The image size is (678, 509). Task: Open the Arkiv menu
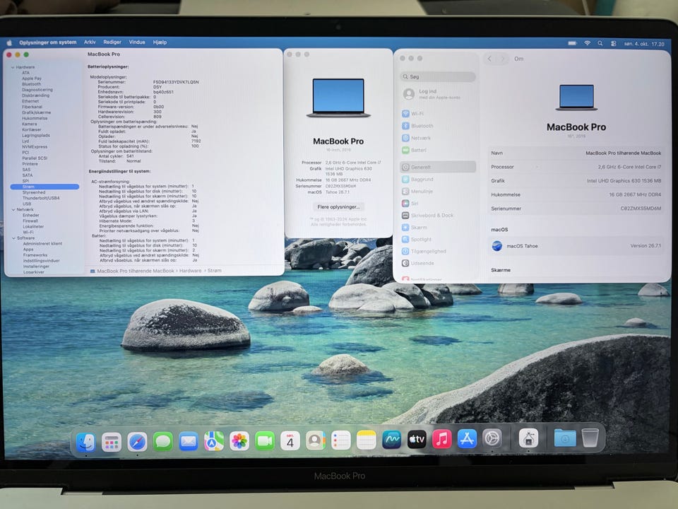click(90, 42)
